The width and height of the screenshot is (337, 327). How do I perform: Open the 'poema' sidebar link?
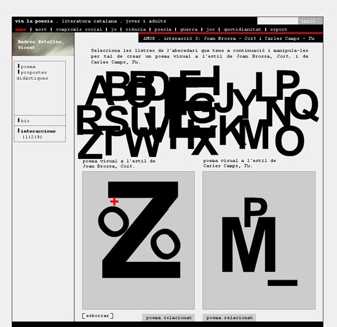click(28, 67)
